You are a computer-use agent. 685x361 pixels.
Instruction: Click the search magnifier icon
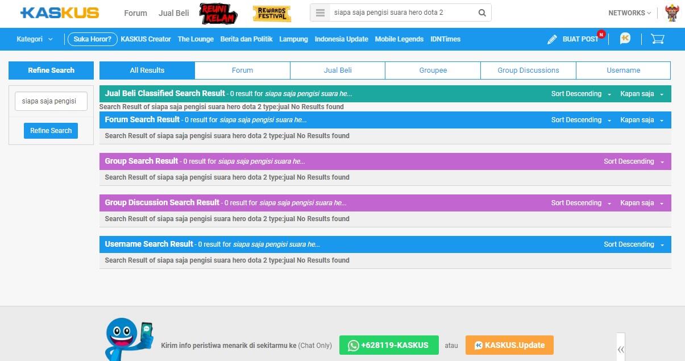(x=482, y=13)
